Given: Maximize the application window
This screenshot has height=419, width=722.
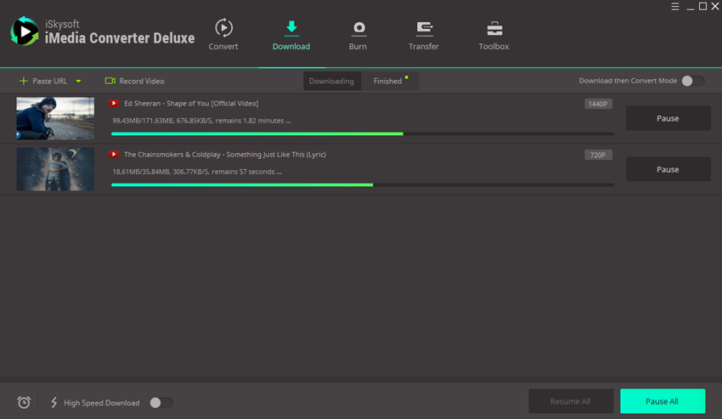Looking at the screenshot, I should (x=702, y=6).
